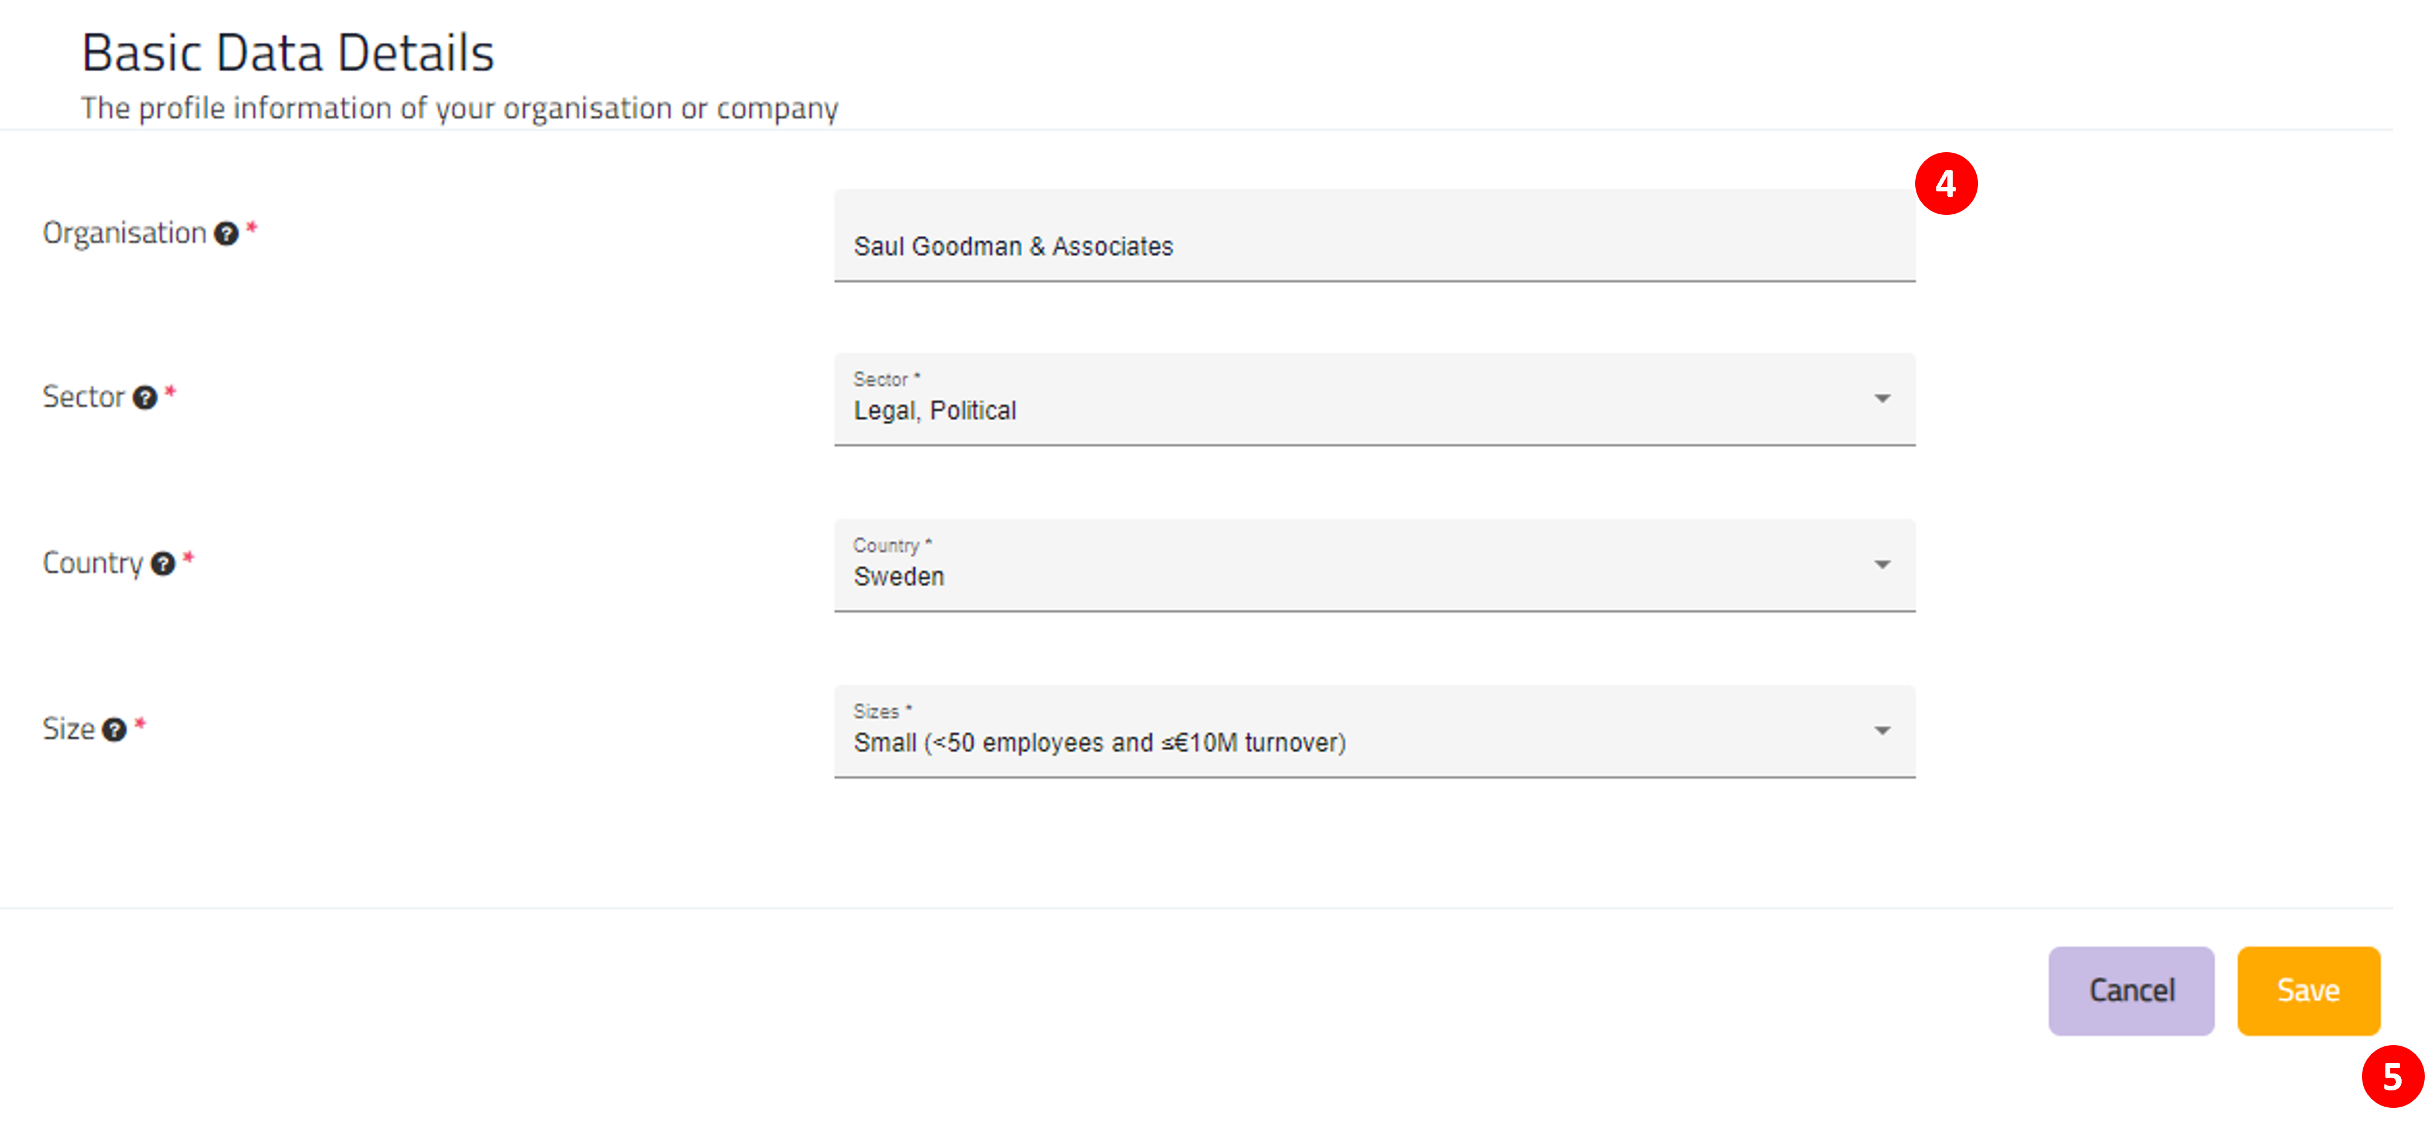2429x1126 pixels.
Task: Click the Organisation name input field
Action: pos(1374,235)
